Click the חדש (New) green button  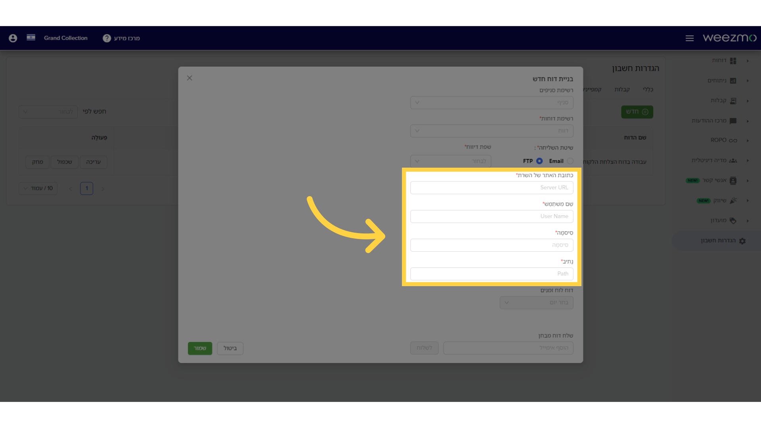pos(637,111)
